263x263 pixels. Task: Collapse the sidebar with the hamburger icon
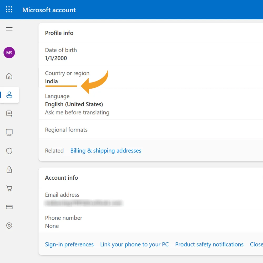point(9,29)
